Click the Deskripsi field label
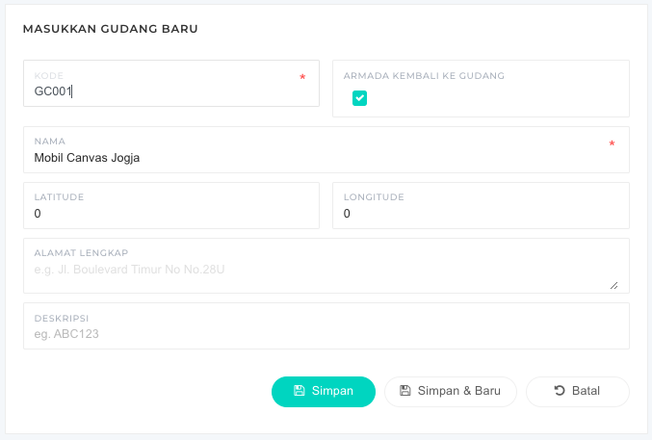Image resolution: width=652 pixels, height=440 pixels. [x=62, y=317]
